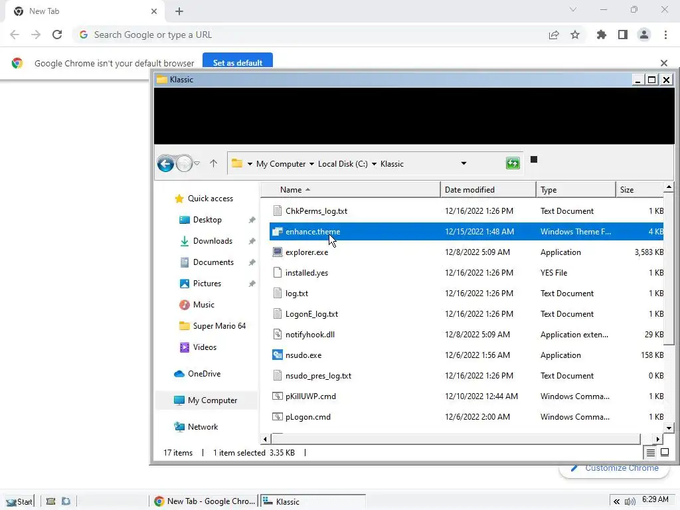The height and width of the screenshot is (510, 680).
Task: Reload the Chrome page
Action: click(57, 35)
